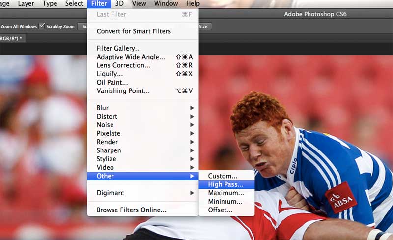Open the Type menu
Screen dimensions: 393x240
pyautogui.click(x=50, y=3)
